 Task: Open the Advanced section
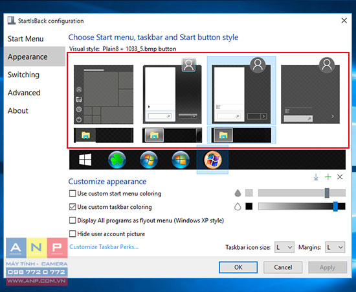[x=24, y=93]
